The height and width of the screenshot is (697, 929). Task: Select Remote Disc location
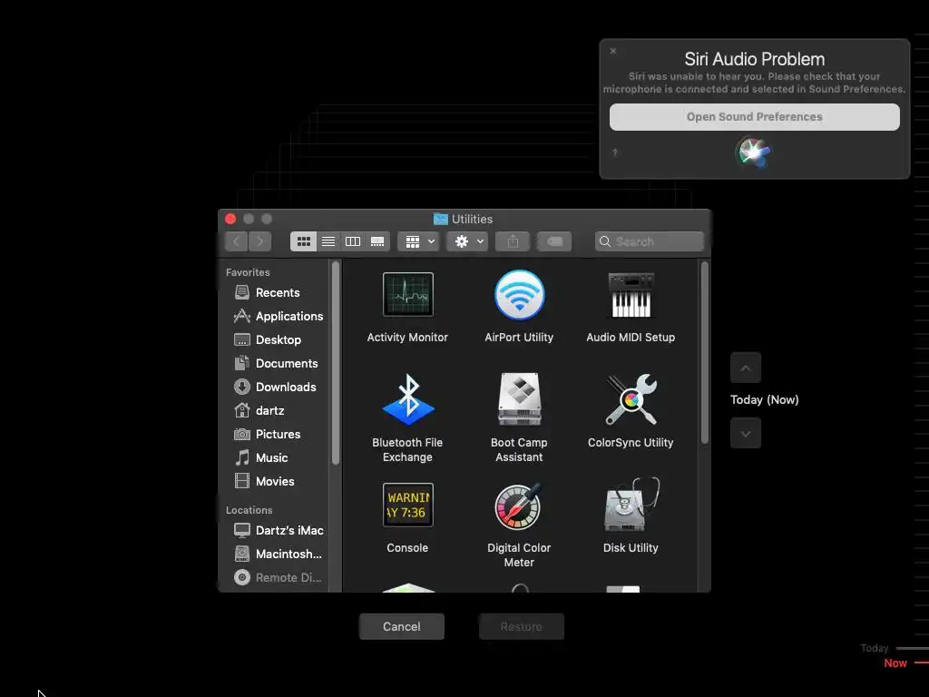click(276, 577)
